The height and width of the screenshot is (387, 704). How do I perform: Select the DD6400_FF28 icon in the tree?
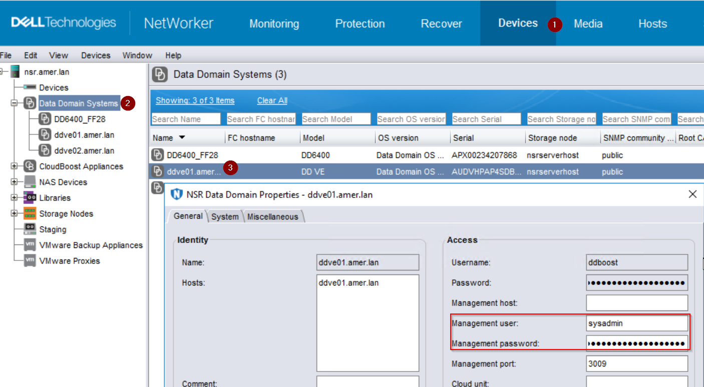(45, 119)
